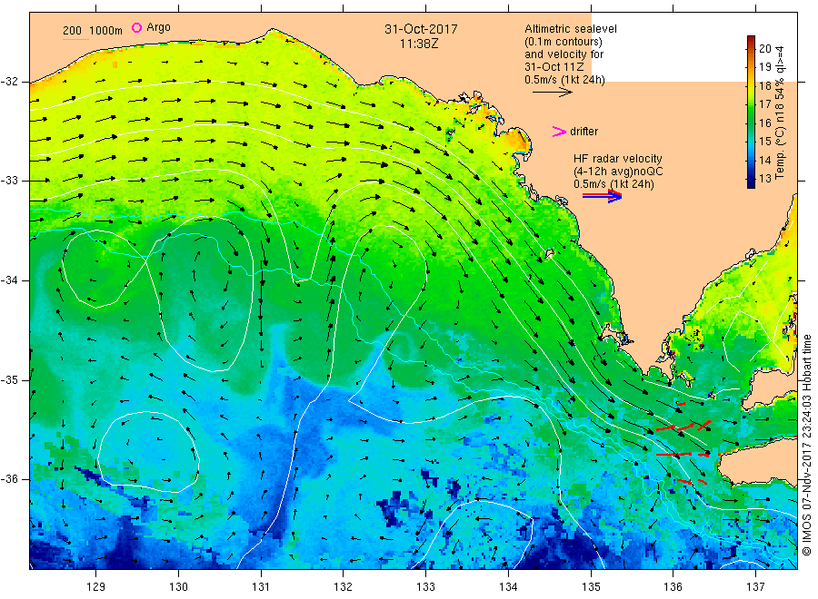Click the red-blue HF radar velocity arrow
818x599 pixels.
(602, 196)
